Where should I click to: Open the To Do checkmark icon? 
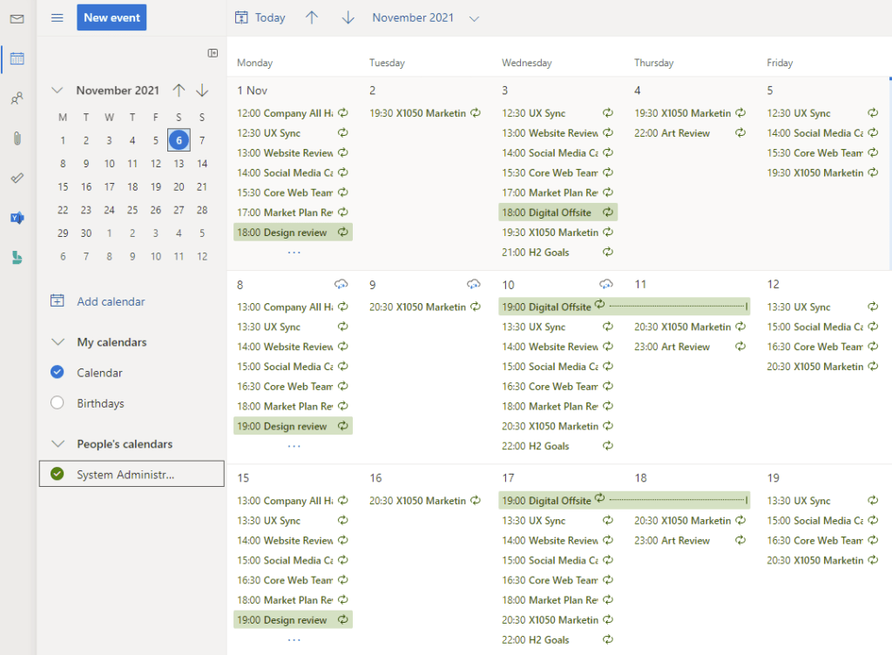click(x=17, y=178)
